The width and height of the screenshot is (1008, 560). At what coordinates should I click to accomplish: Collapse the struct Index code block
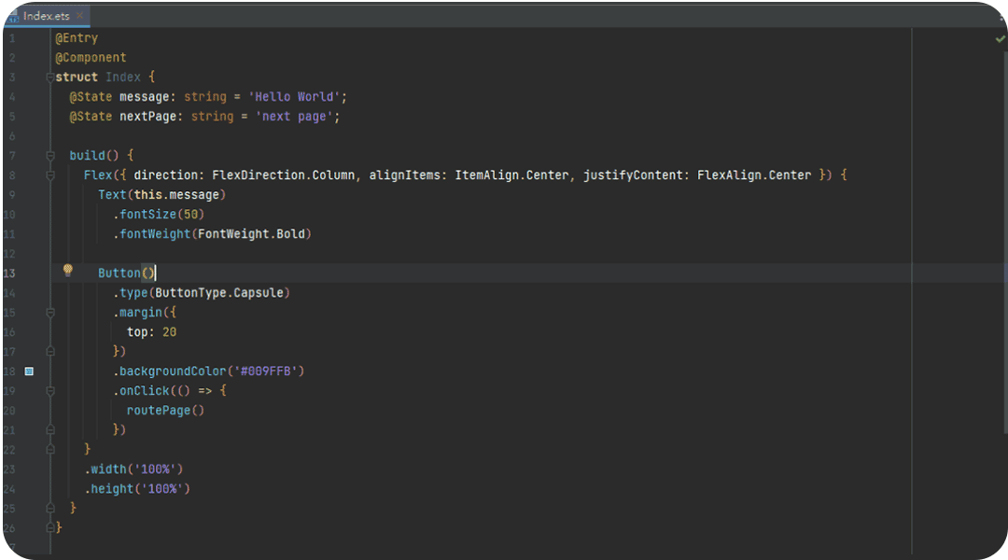point(49,77)
